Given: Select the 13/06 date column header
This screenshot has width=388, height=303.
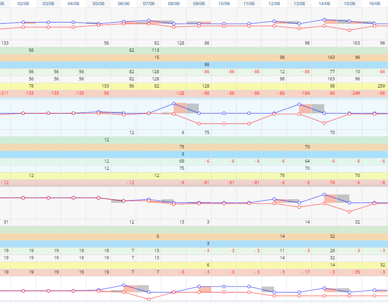Looking at the screenshot, I should [299, 4].
